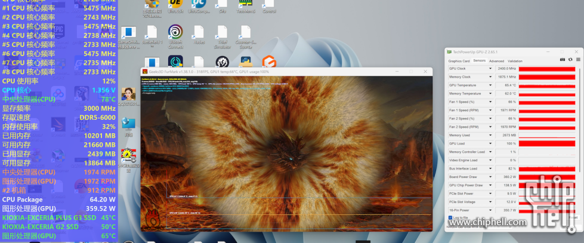Expand the Video Engine Load dropdown
Viewport: 584px width, 243px height.
click(490, 160)
